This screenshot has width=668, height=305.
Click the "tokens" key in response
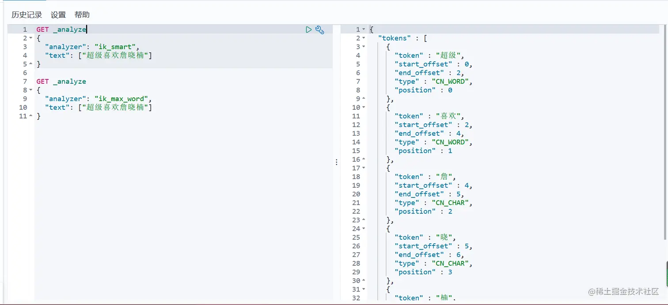tap(395, 38)
